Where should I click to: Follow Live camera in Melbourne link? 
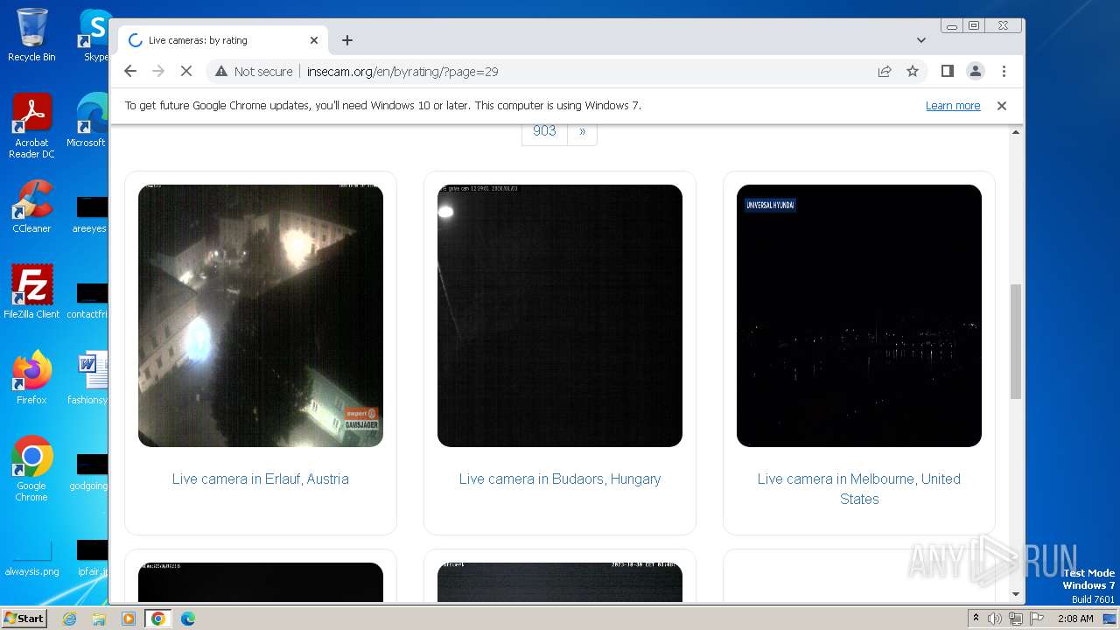859,488
